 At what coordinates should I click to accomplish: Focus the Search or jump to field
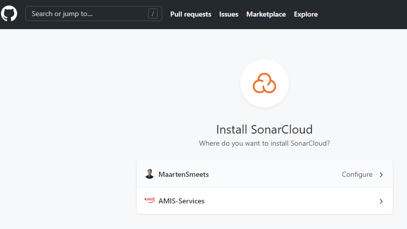(86, 14)
